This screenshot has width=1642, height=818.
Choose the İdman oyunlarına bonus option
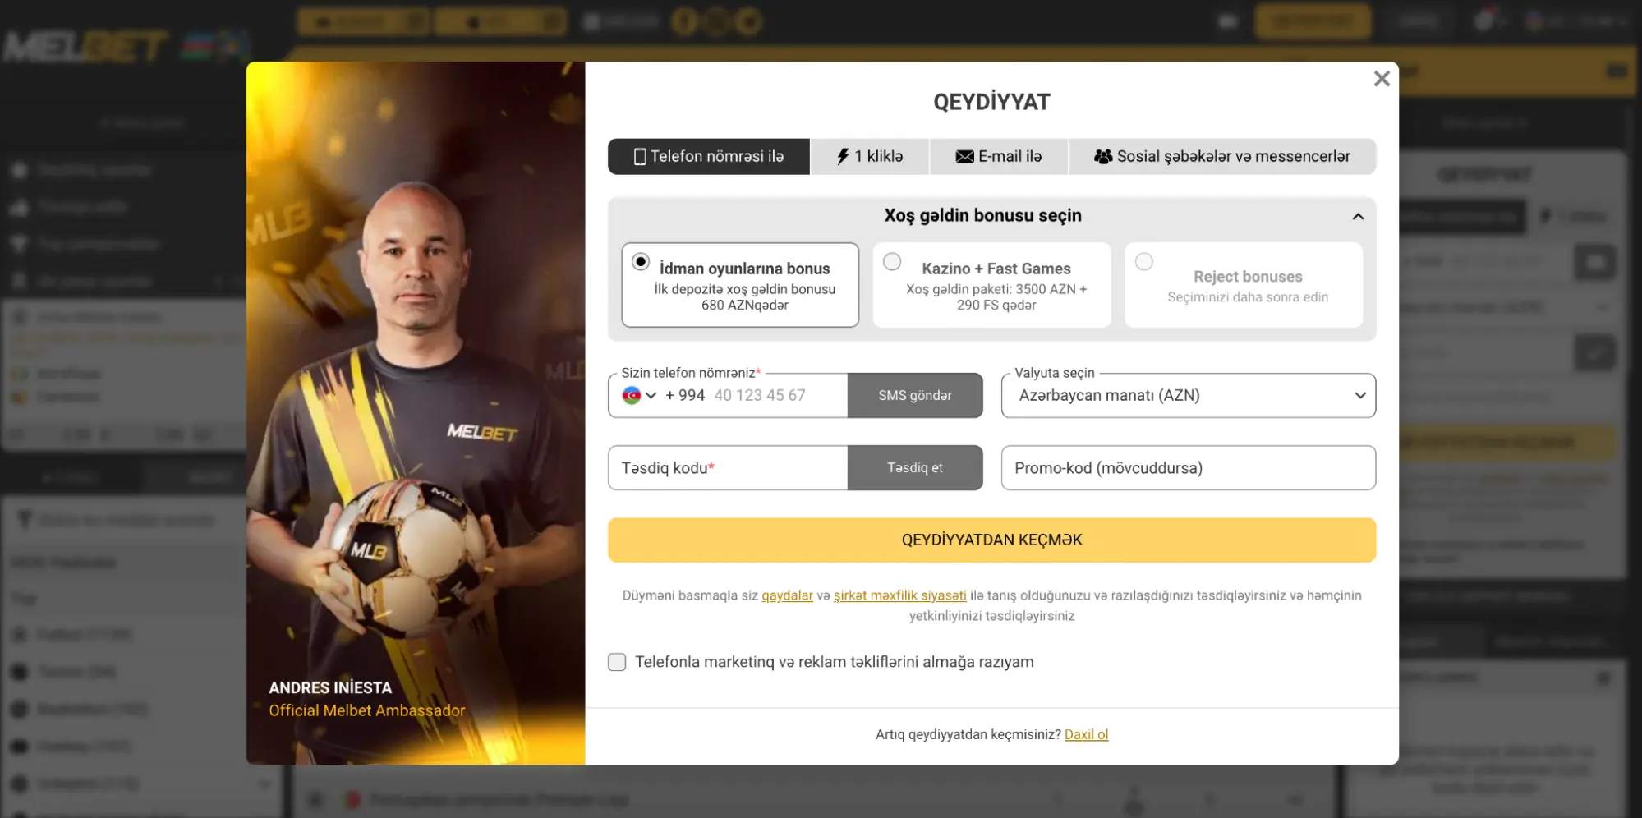740,285
